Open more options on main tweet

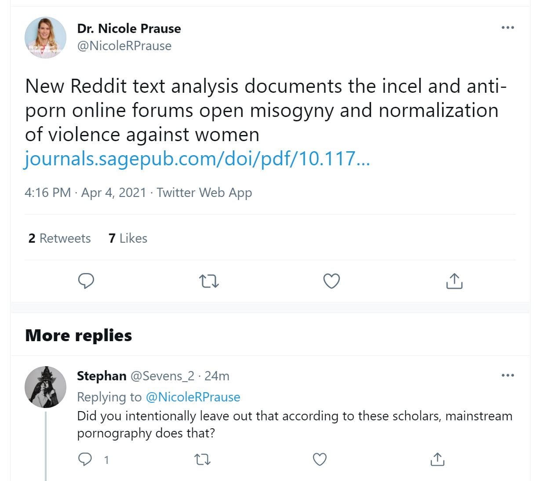507,28
